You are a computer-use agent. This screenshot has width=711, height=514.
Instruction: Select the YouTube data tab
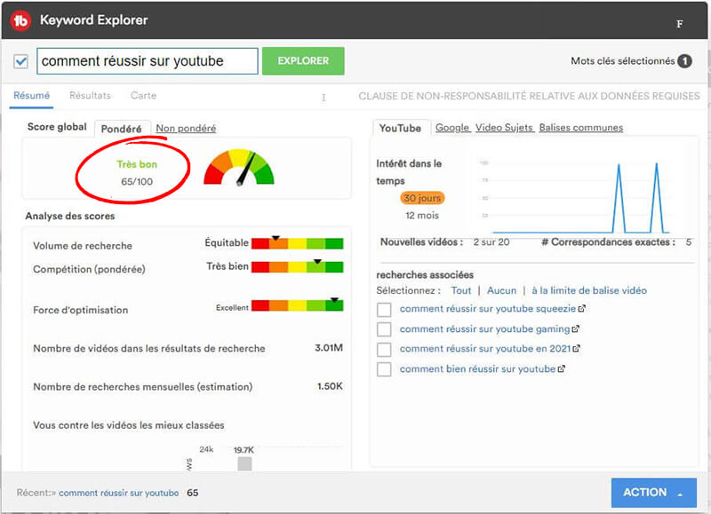(400, 128)
